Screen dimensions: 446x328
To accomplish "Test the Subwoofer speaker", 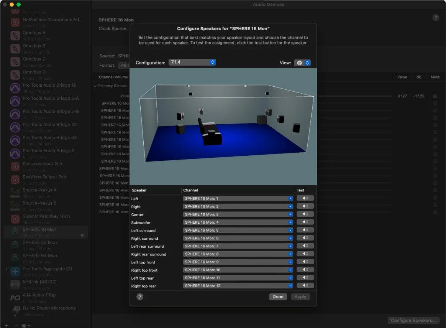I will (x=305, y=222).
